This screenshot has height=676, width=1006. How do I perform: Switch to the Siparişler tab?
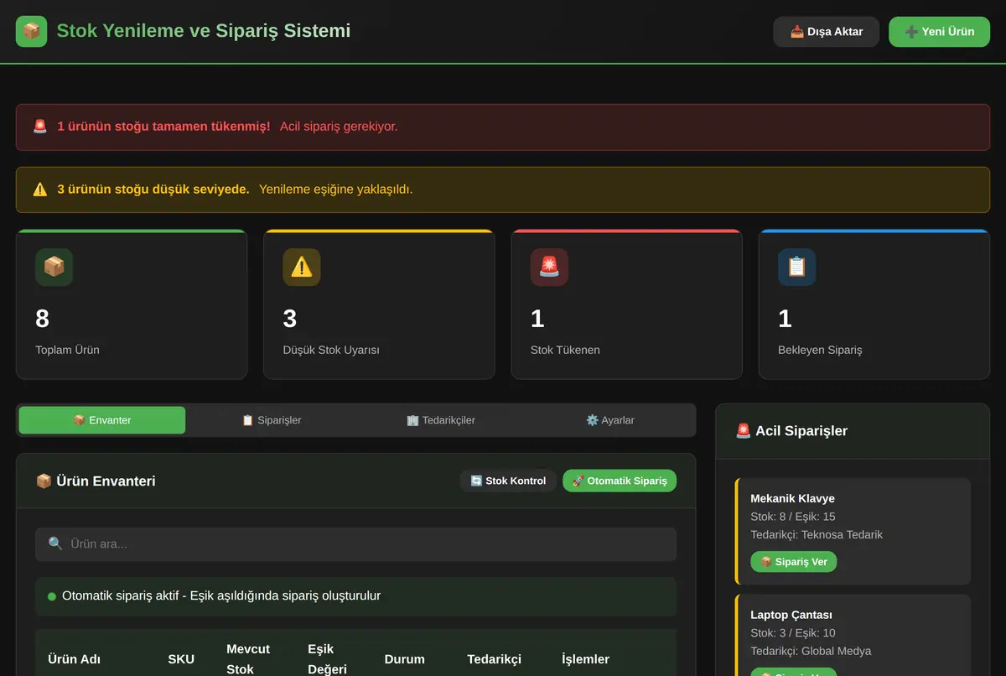pos(272,420)
